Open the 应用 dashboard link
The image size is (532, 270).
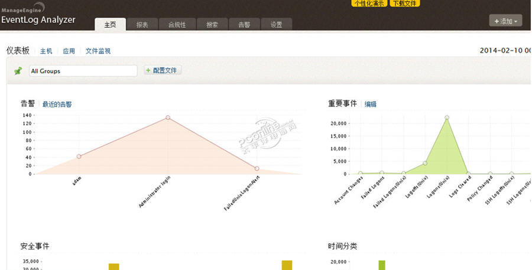[x=69, y=51]
